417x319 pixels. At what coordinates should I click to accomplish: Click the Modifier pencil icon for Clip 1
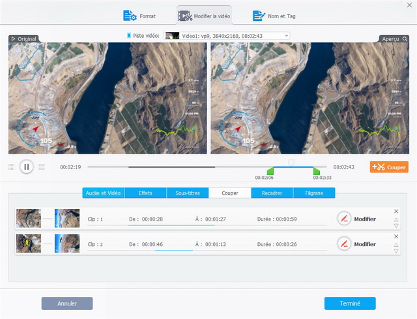[x=344, y=219]
